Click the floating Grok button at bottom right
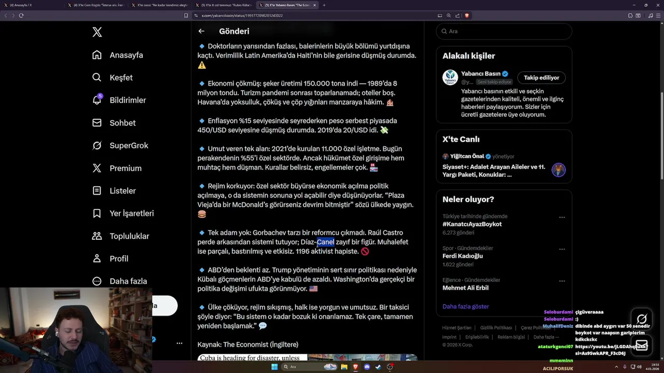This screenshot has height=373, width=664. 642,319
